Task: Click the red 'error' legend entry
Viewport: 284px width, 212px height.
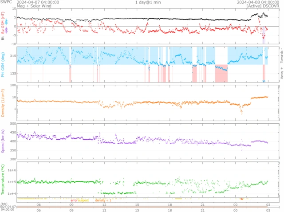Action: (74, 200)
